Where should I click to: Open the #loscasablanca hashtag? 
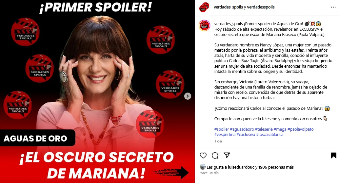(x=270, y=134)
